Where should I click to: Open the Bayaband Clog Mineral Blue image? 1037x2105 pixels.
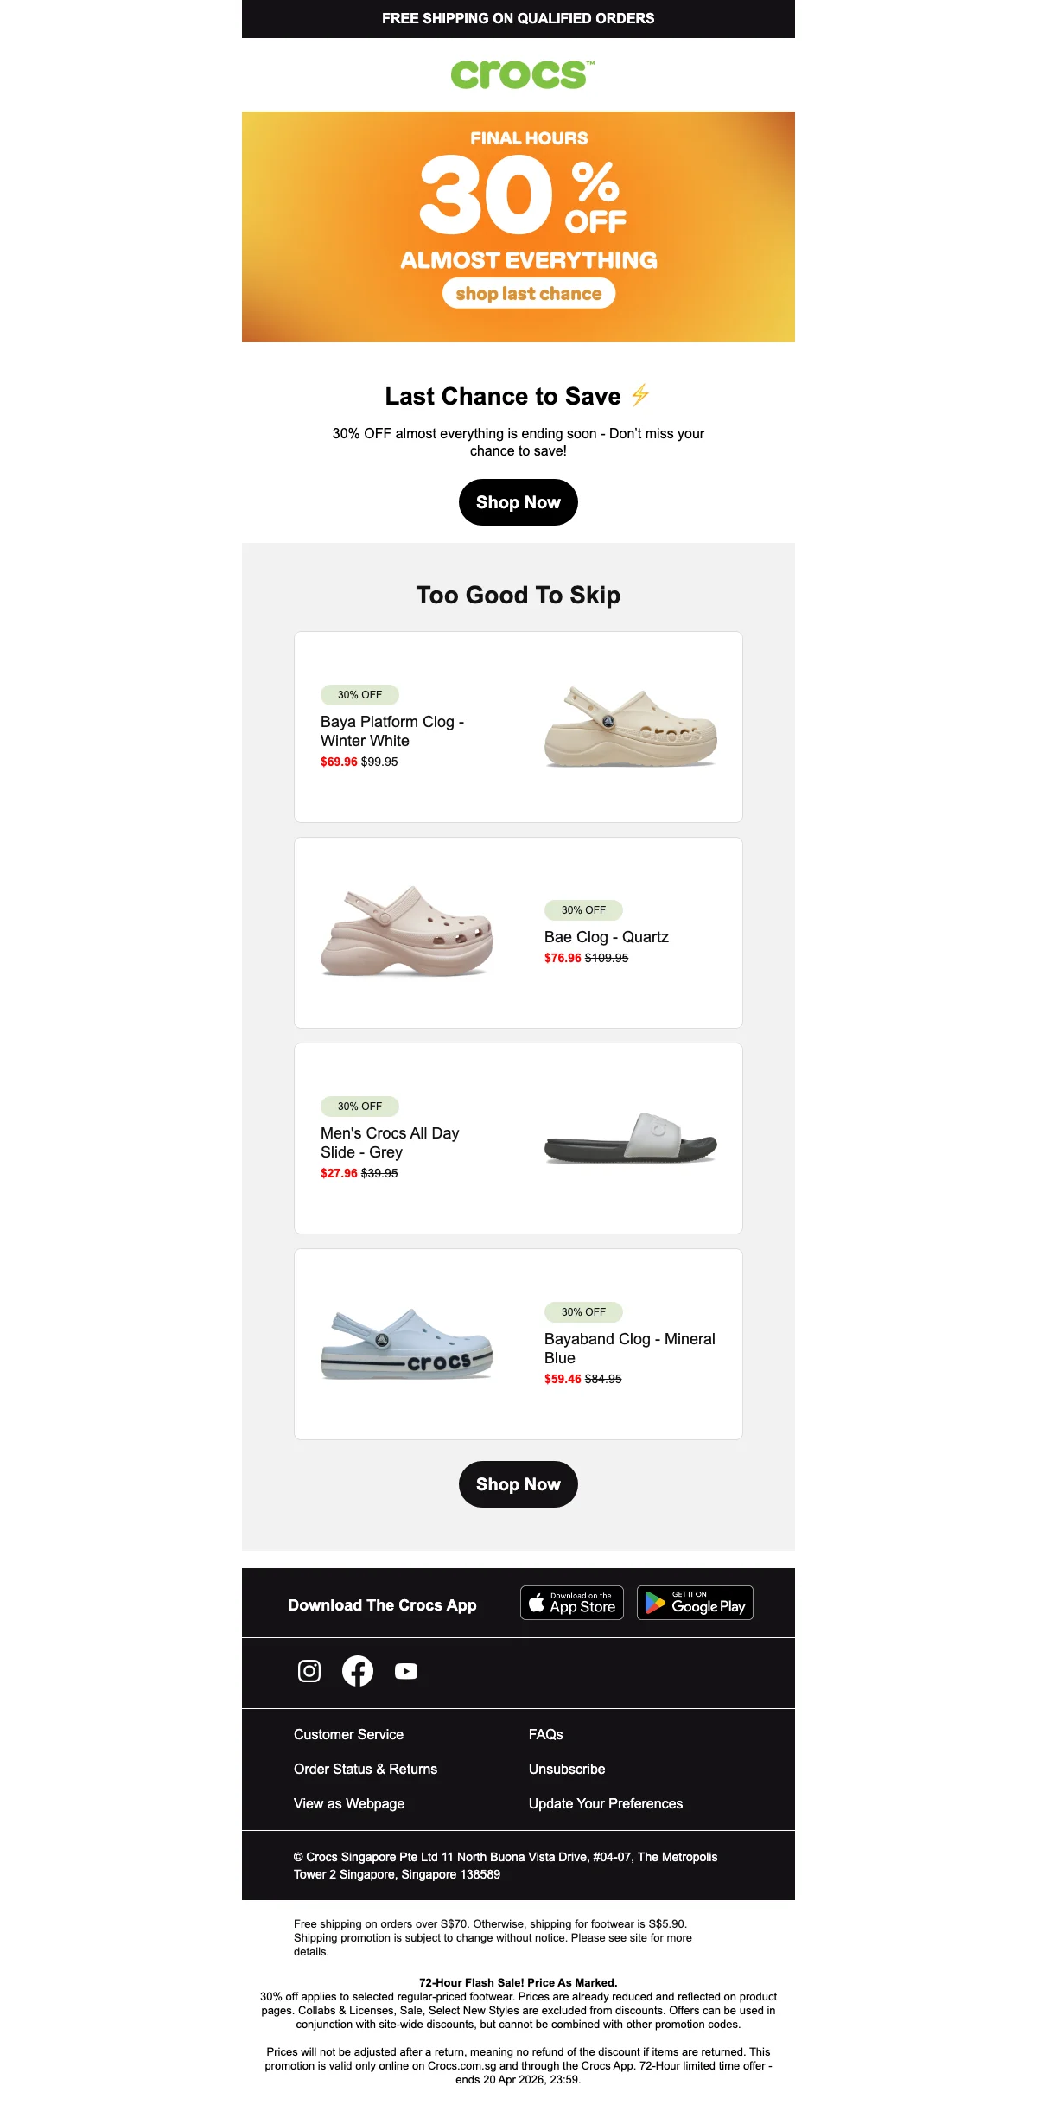pos(406,1344)
